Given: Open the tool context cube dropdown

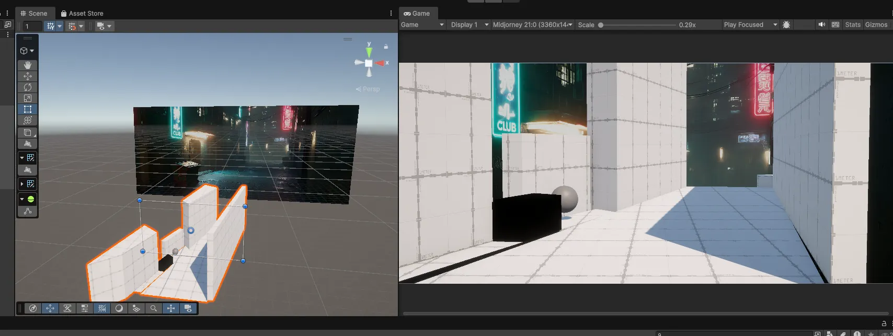Looking at the screenshot, I should [x=27, y=51].
